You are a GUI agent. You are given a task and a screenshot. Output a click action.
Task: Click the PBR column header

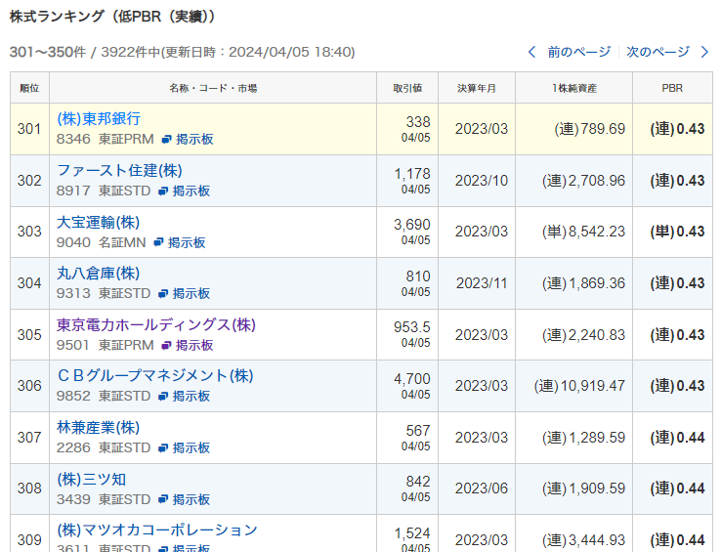[x=672, y=88]
